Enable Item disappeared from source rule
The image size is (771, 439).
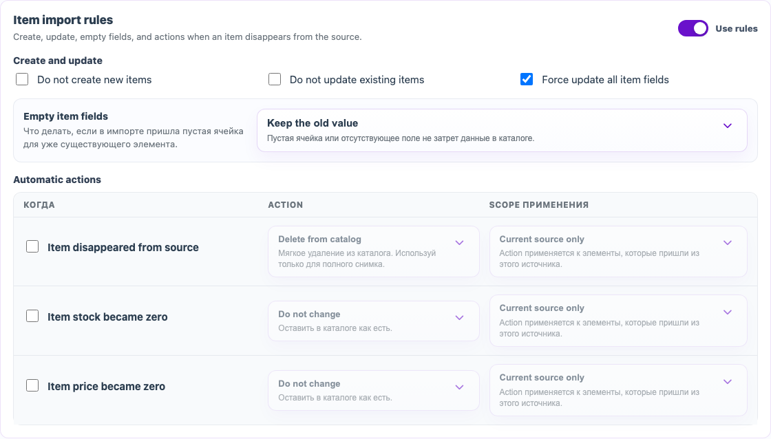point(32,246)
